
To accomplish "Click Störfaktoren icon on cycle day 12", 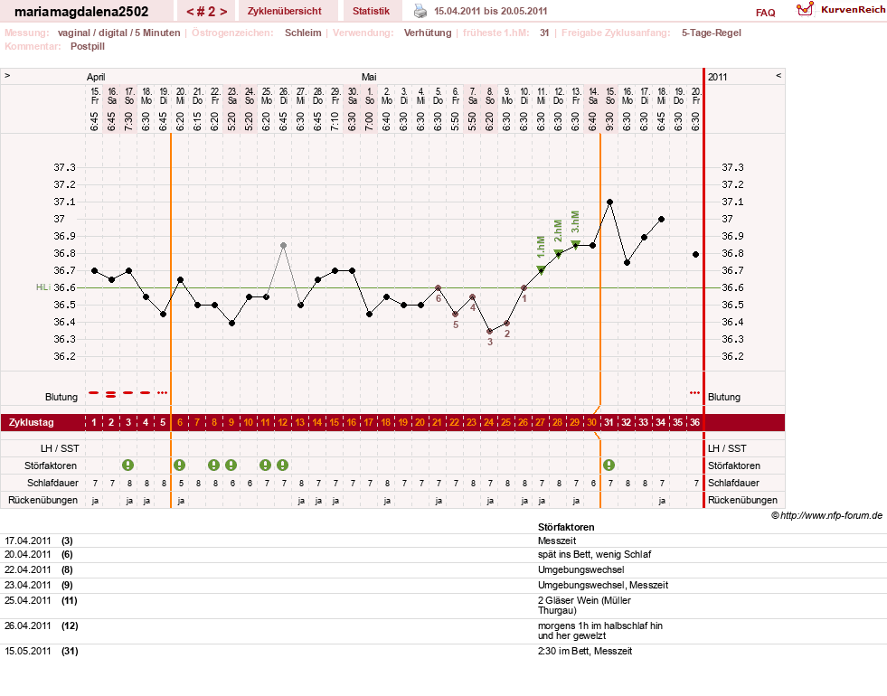I will [282, 466].
